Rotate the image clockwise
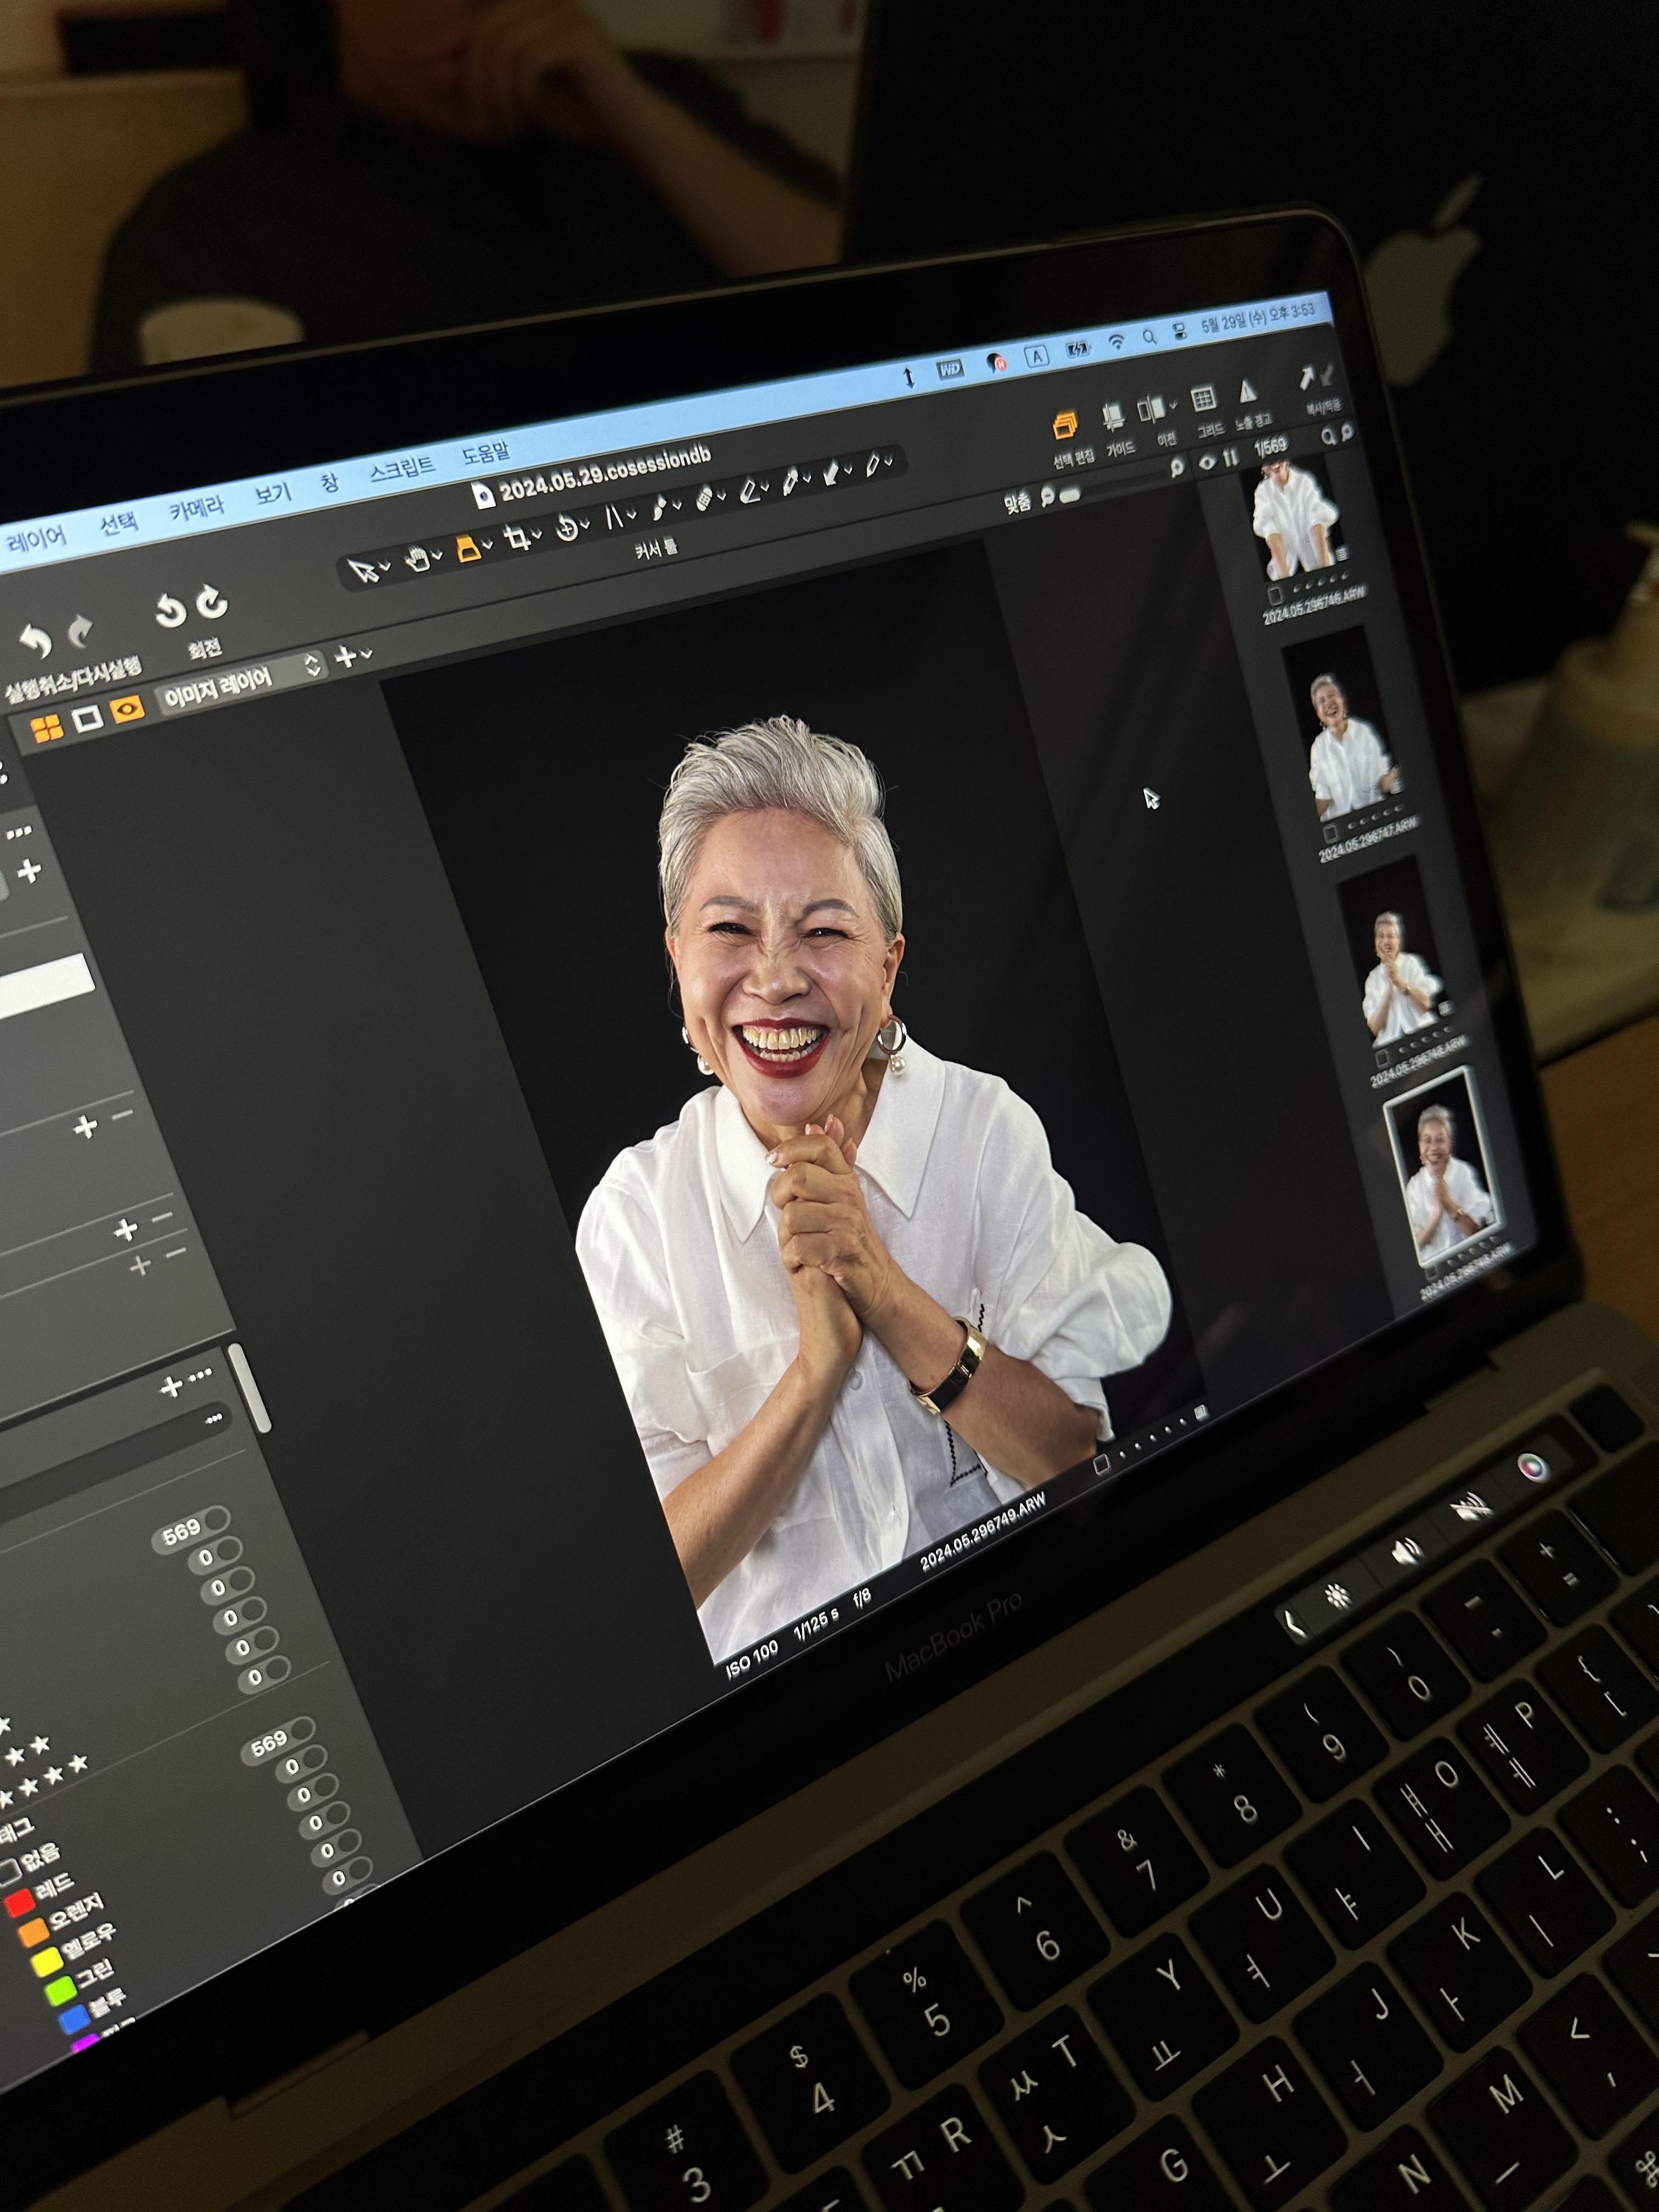 212,602
